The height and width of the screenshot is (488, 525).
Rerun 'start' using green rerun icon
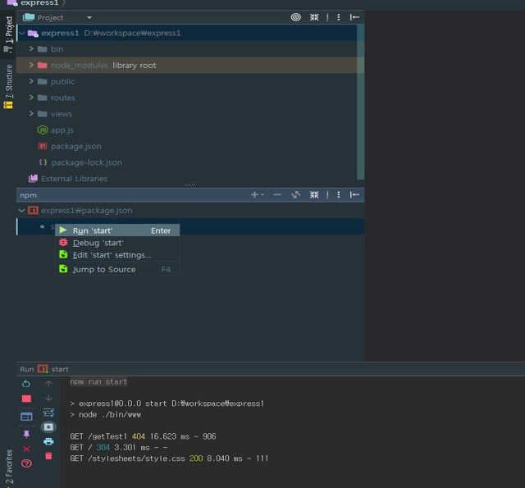coord(26,384)
